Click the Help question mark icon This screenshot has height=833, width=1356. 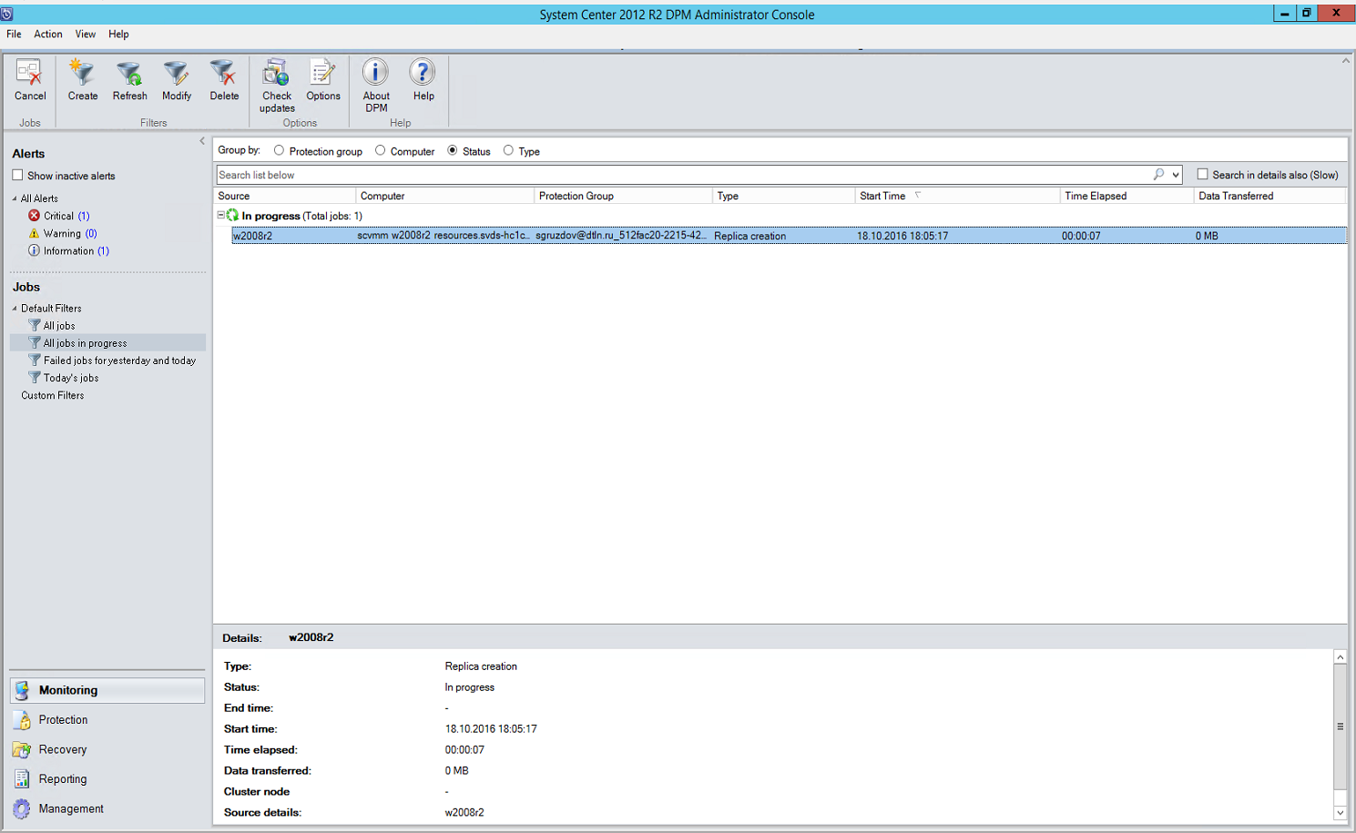[x=423, y=73]
